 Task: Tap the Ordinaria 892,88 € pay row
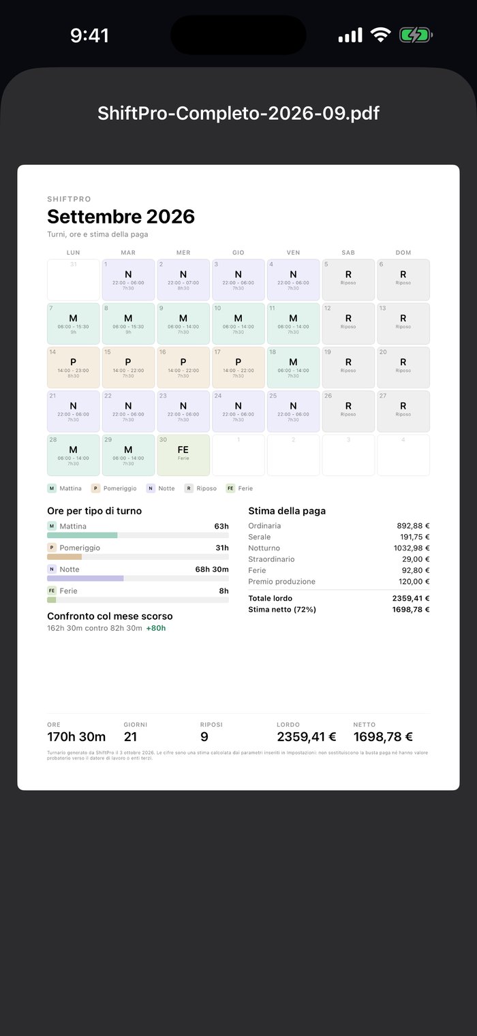click(339, 526)
